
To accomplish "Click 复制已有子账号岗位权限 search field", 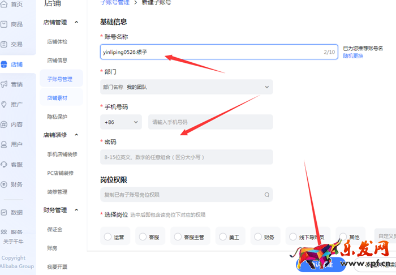I will coord(186,195).
